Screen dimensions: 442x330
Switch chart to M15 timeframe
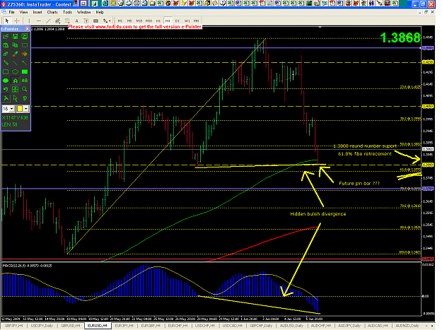click(139, 20)
